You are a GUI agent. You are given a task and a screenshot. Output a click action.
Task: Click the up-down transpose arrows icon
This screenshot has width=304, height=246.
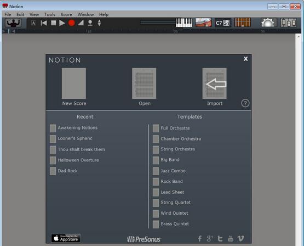point(99,23)
